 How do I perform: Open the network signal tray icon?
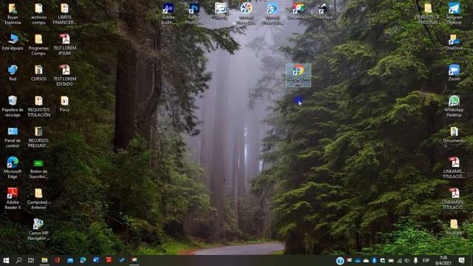(399, 261)
